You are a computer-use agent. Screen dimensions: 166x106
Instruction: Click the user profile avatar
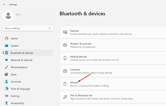click(8, 16)
